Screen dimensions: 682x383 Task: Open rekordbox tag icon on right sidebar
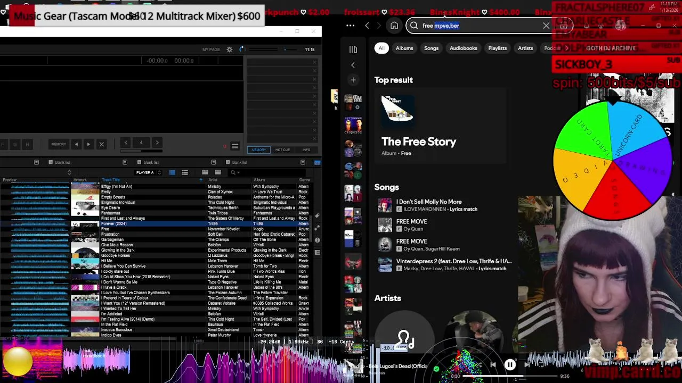click(x=317, y=216)
